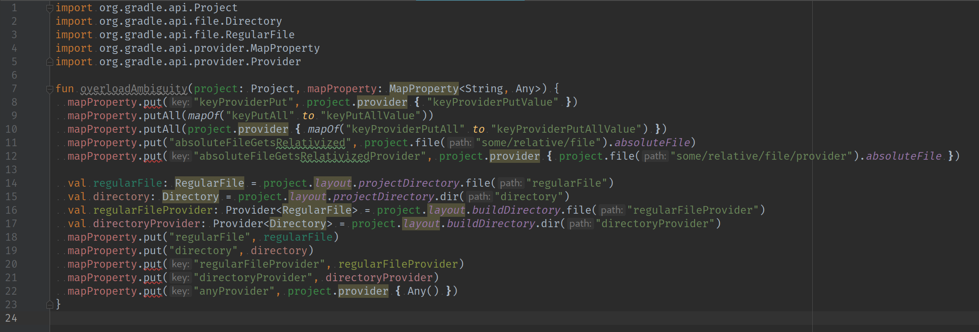Click the fold end marker on line 5

coord(50,62)
